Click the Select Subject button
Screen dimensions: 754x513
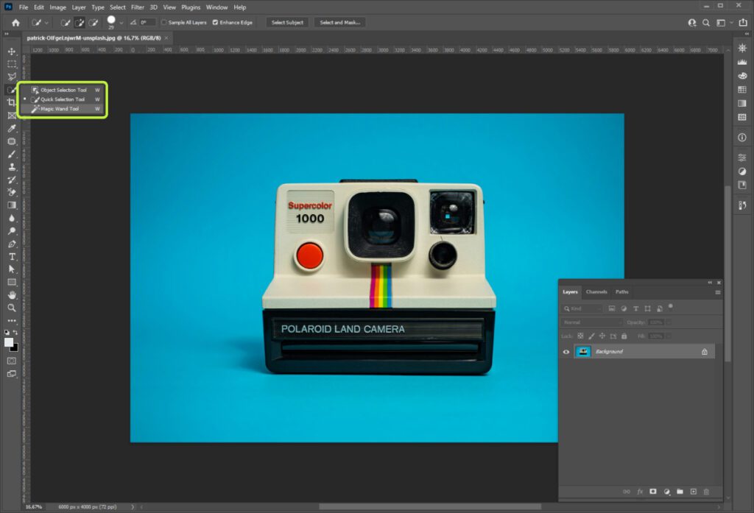[x=287, y=23]
